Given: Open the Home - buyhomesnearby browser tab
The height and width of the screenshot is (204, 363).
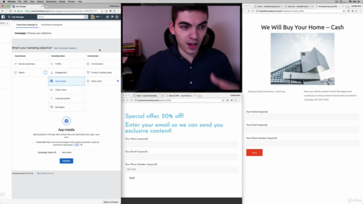Looking at the screenshot, I should pos(148,96).
